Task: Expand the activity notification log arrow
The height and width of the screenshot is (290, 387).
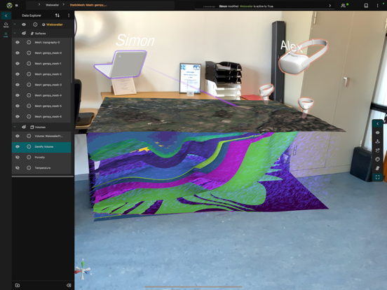Action: (330, 6)
